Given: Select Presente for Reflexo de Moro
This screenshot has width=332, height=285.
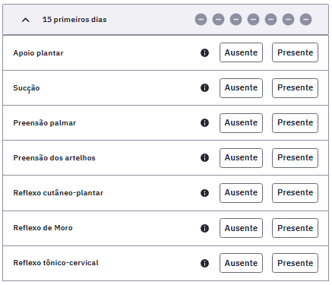Looking at the screenshot, I should coord(295,228).
